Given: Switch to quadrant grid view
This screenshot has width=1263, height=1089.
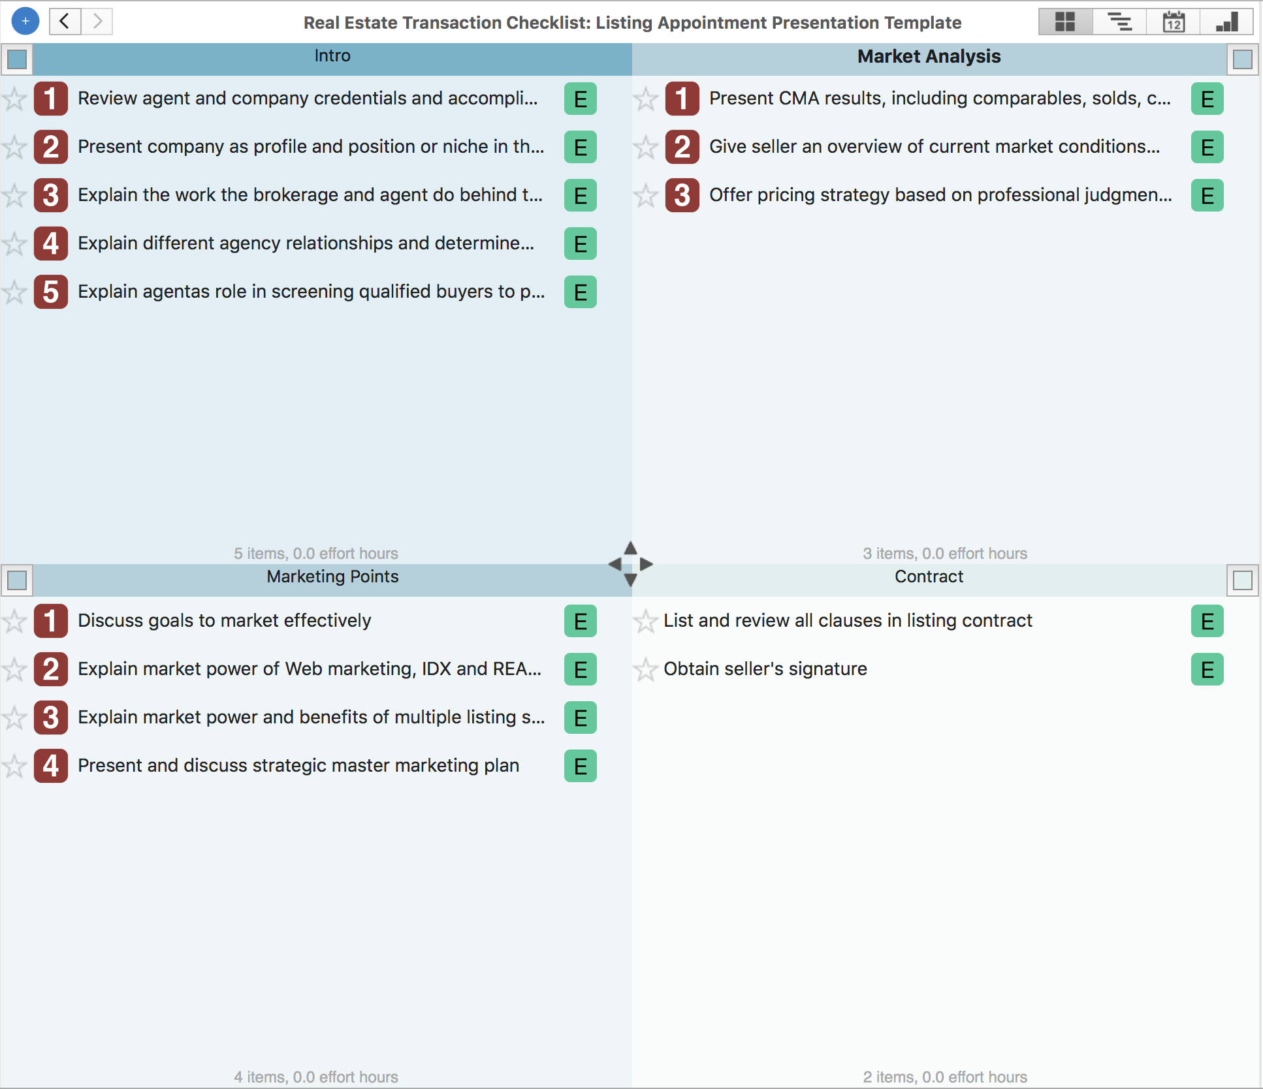Looking at the screenshot, I should pyautogui.click(x=1064, y=22).
